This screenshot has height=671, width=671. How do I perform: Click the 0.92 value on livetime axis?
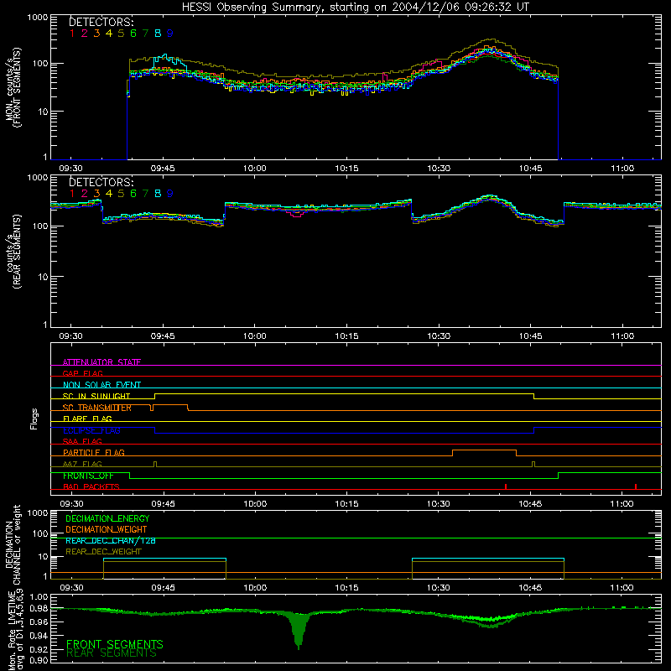click(39, 649)
